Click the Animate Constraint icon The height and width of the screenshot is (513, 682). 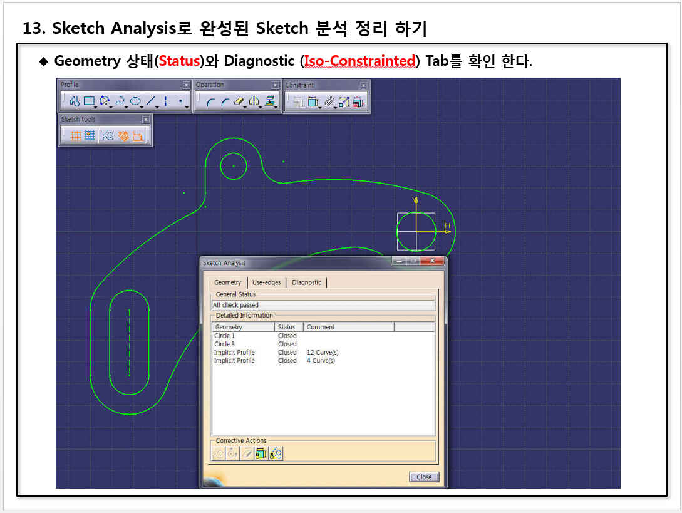344,101
